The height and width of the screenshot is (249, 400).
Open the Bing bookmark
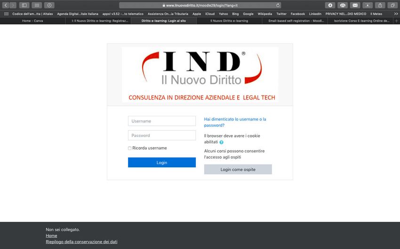pyautogui.click(x=235, y=14)
